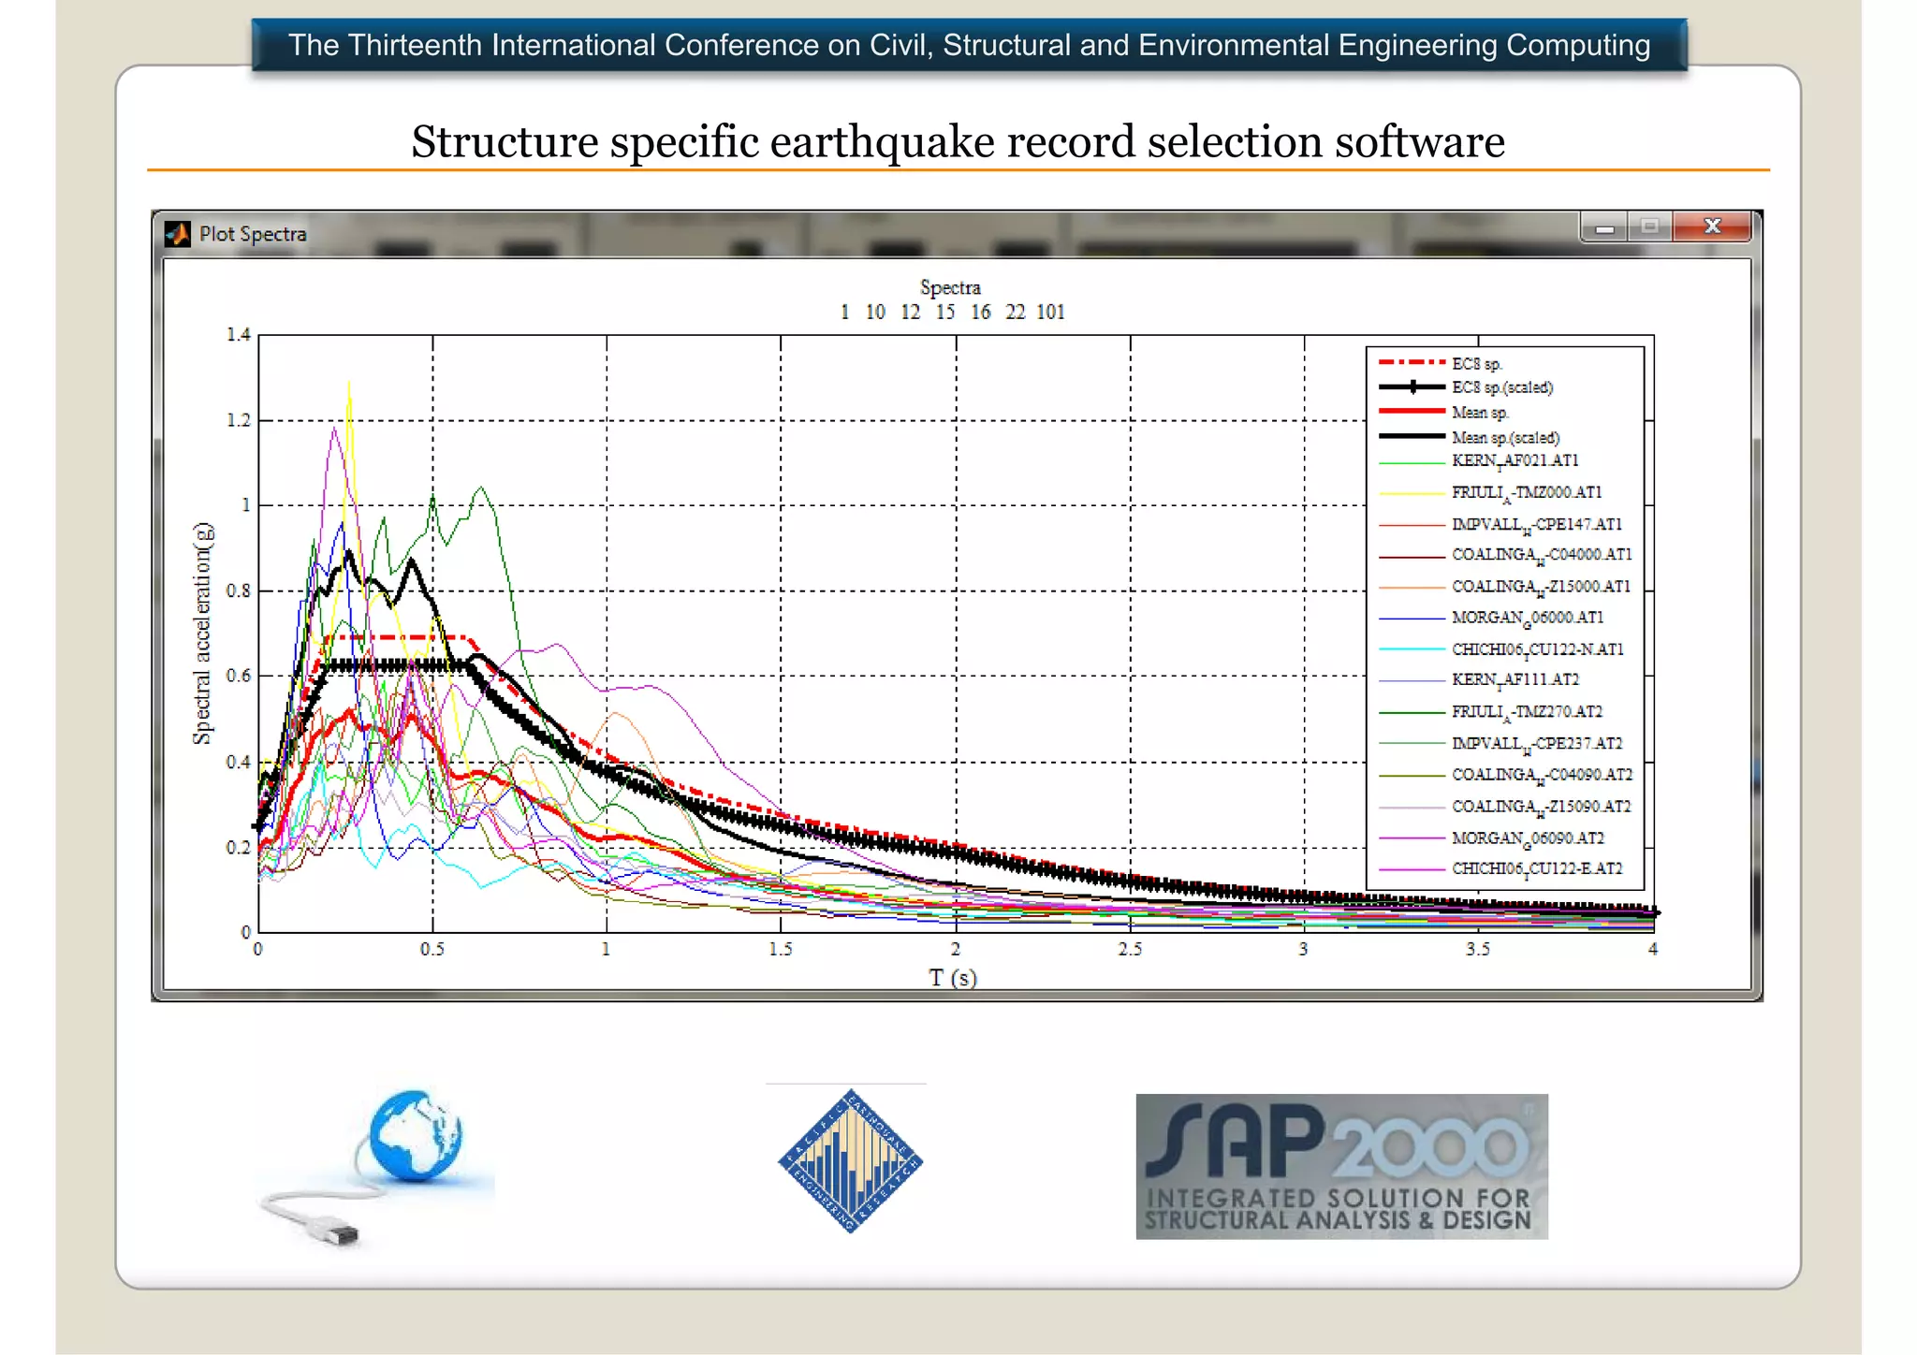Click the y-axis tick label '1.4'
This screenshot has width=1917, height=1355.
239,335
